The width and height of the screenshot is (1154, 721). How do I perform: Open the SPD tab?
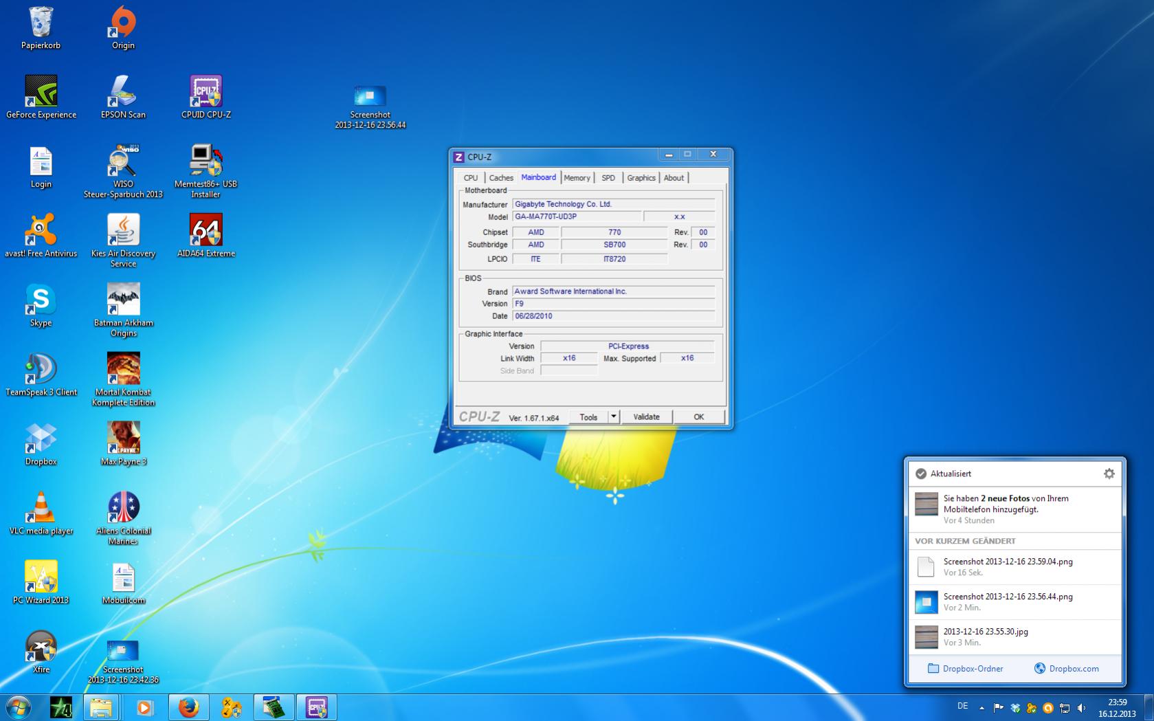point(608,178)
